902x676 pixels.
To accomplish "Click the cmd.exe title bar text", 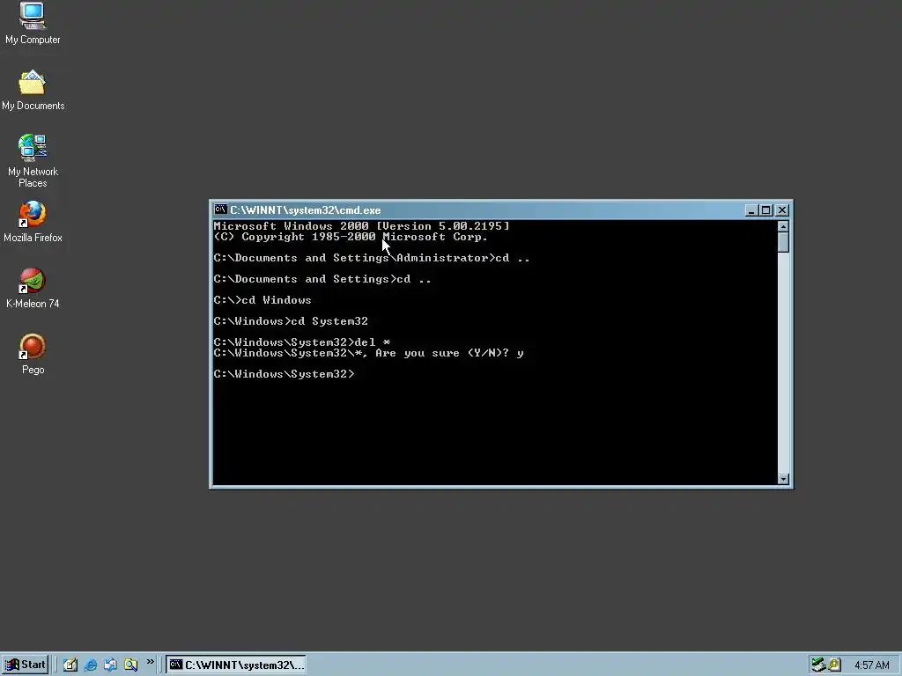I will pos(306,210).
